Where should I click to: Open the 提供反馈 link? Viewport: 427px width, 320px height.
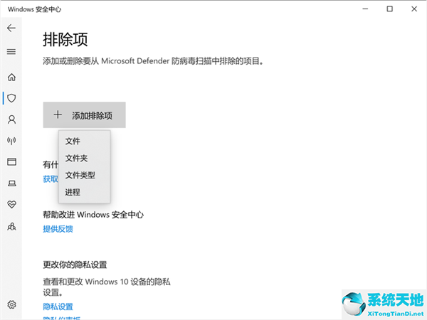[x=58, y=229]
